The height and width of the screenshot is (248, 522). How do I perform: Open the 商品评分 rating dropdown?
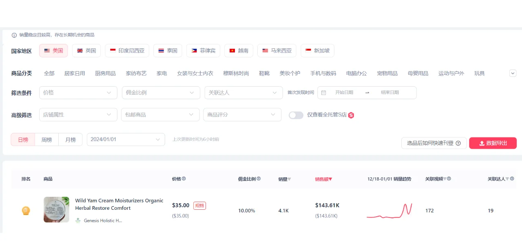[242, 115]
